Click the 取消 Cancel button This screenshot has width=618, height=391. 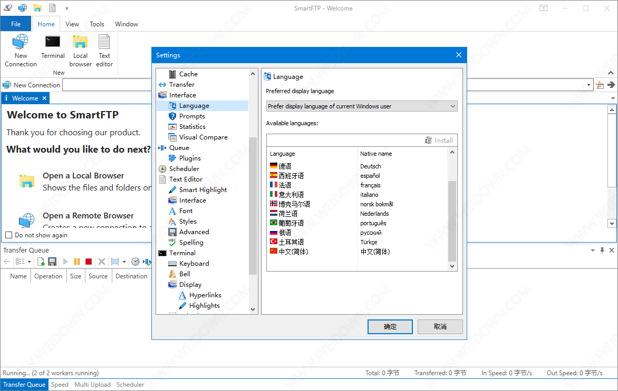point(440,327)
